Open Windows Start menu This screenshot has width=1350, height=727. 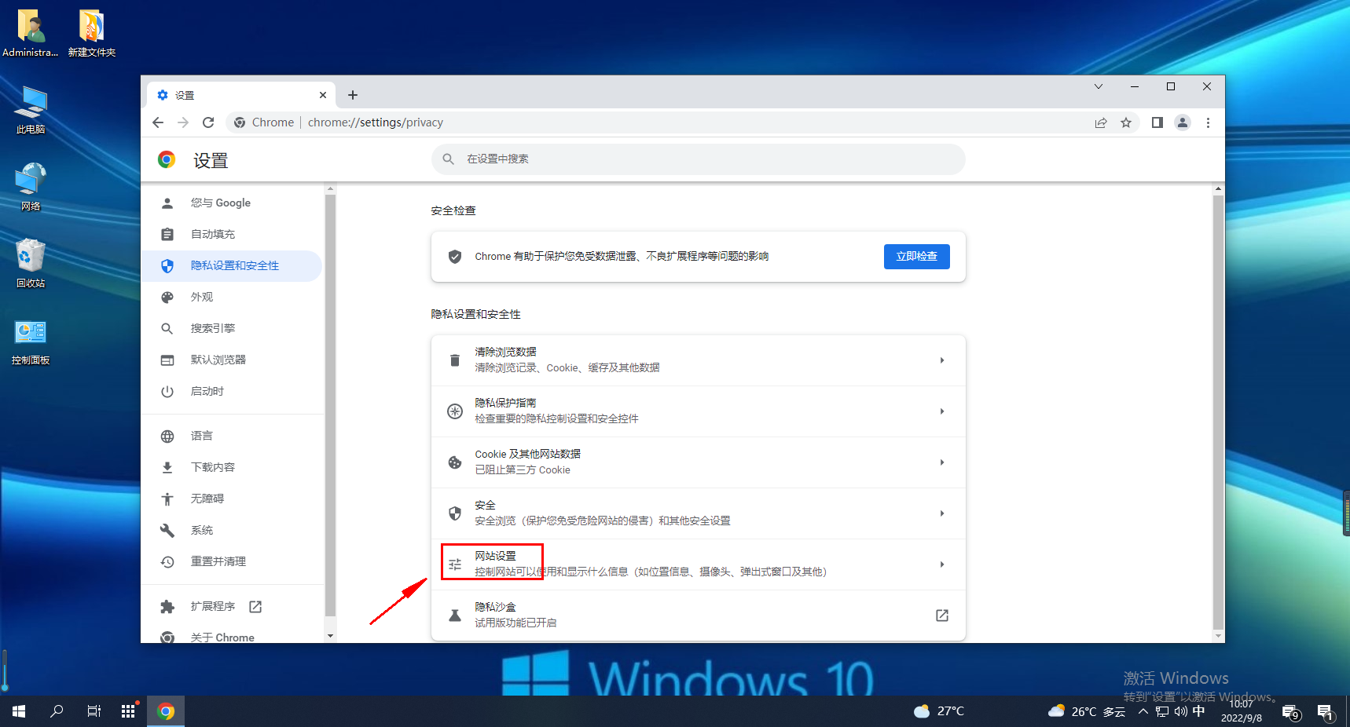click(19, 711)
